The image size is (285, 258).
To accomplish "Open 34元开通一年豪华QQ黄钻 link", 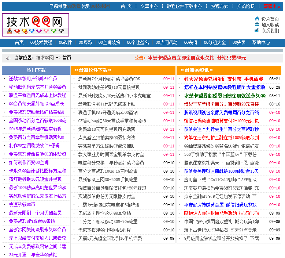I will 33,255.
